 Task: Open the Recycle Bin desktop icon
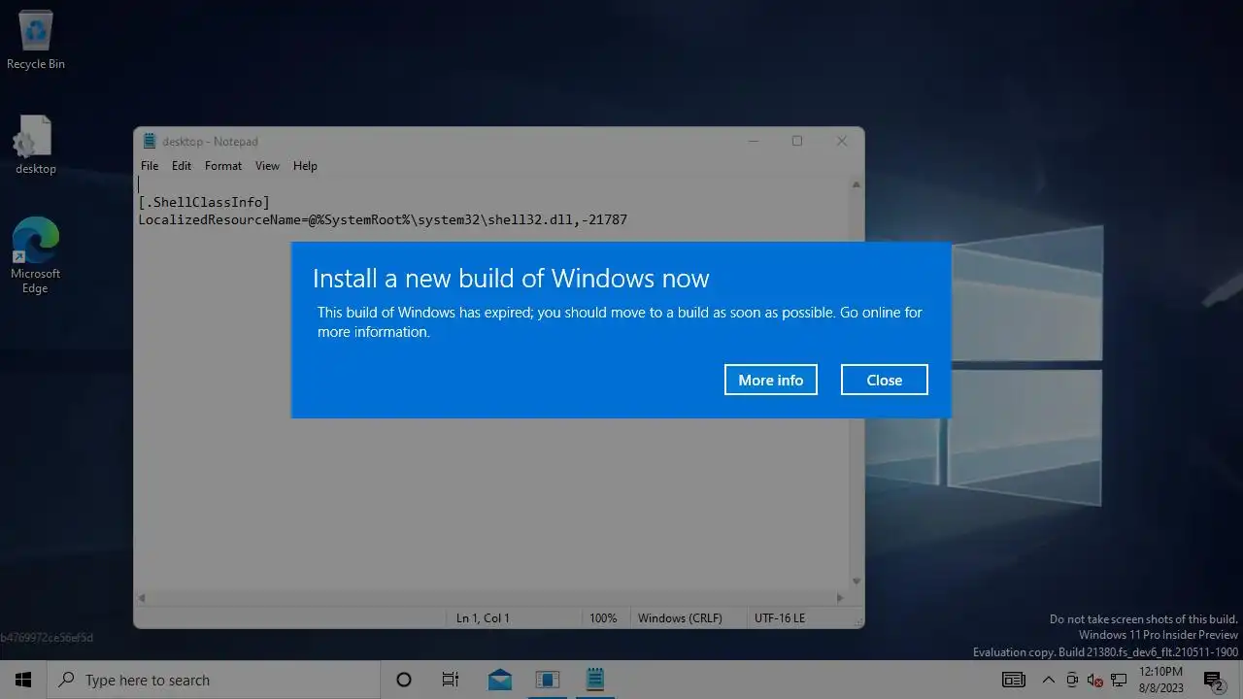pyautogui.click(x=36, y=41)
